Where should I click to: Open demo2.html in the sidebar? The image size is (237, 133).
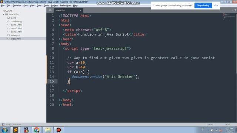(16, 28)
